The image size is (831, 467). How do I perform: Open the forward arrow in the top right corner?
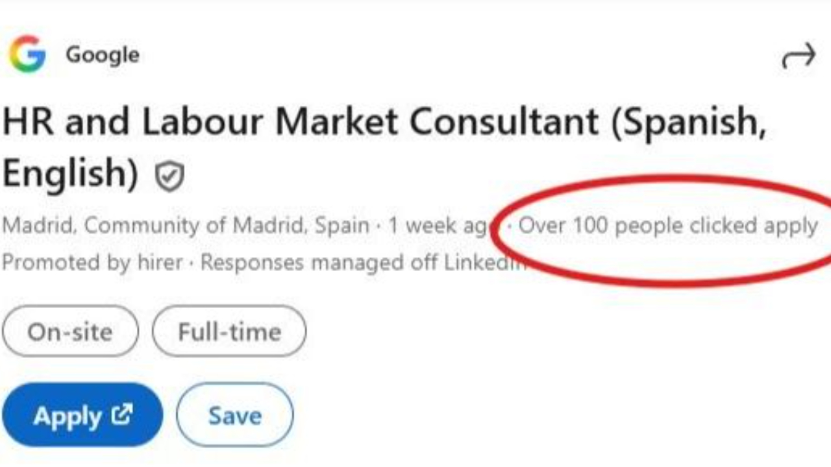pyautogui.click(x=799, y=55)
